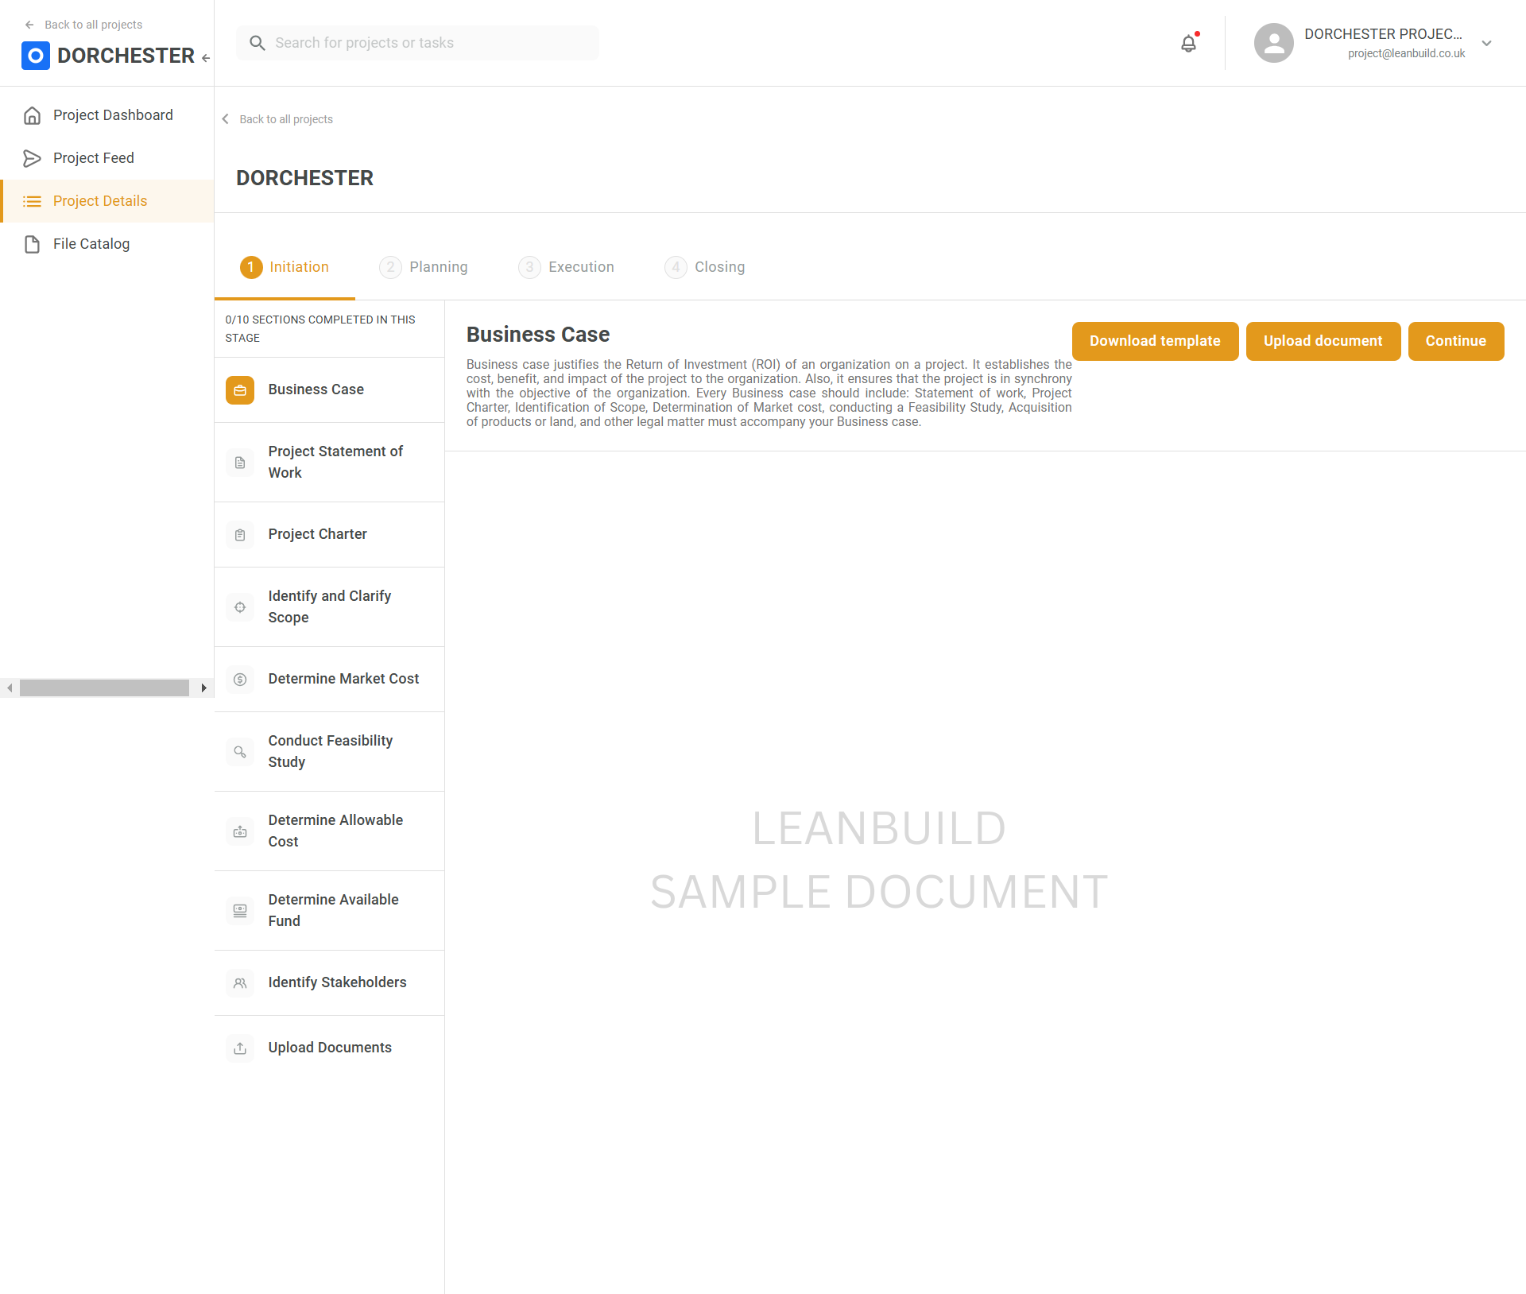Click the Identify Stakeholders people icon
This screenshot has width=1526, height=1294.
pyautogui.click(x=240, y=982)
